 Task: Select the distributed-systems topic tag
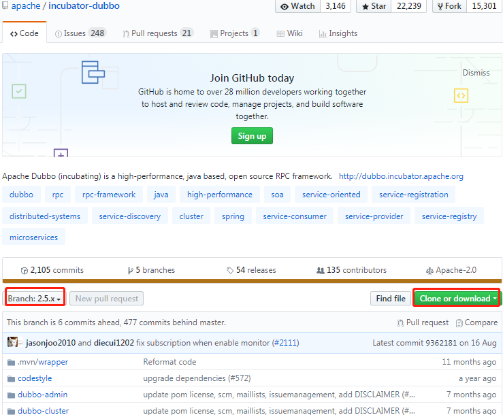45,216
